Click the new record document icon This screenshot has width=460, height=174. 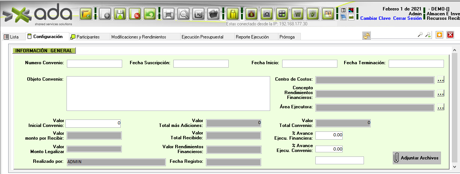pyautogui.click(x=106, y=14)
